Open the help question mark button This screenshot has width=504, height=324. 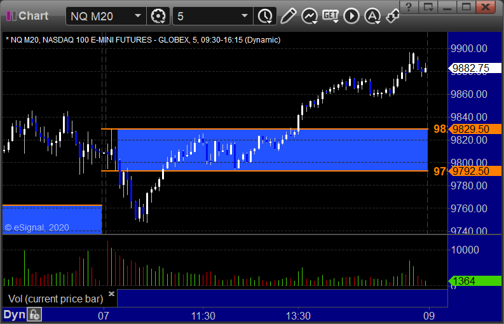click(409, 6)
